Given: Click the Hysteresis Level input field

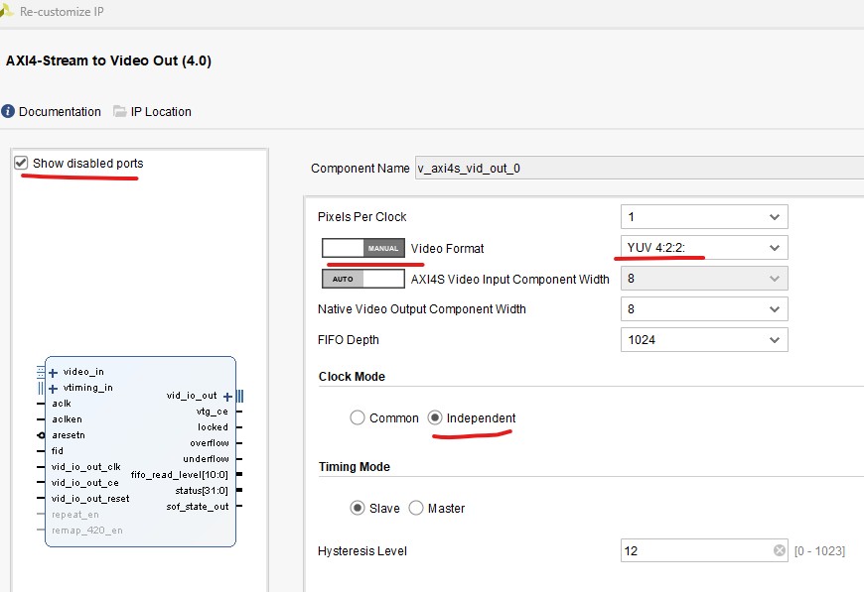Looking at the screenshot, I should 695,551.
